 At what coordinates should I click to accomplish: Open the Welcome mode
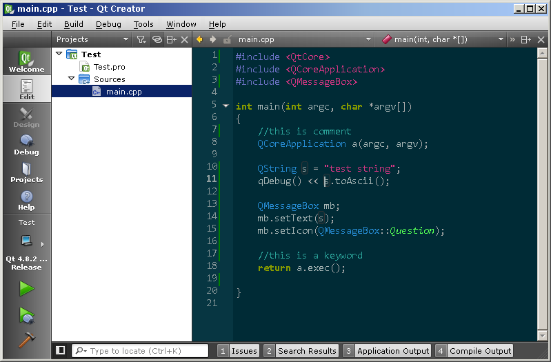point(27,61)
